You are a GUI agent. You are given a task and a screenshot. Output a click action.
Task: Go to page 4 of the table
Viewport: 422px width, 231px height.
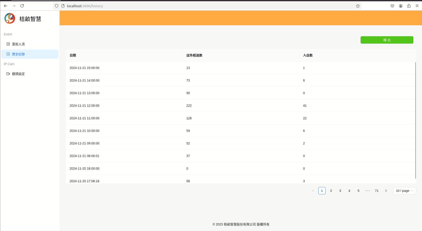[349, 191]
